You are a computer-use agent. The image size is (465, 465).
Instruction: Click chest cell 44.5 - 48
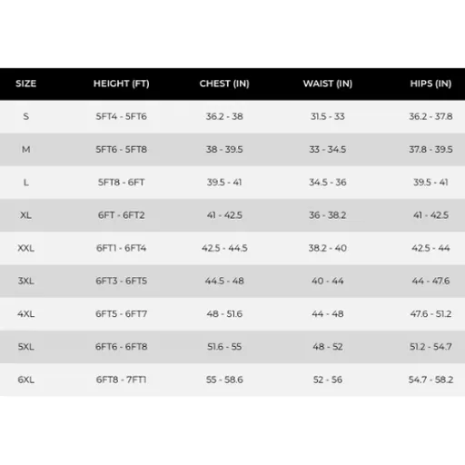[x=224, y=281]
